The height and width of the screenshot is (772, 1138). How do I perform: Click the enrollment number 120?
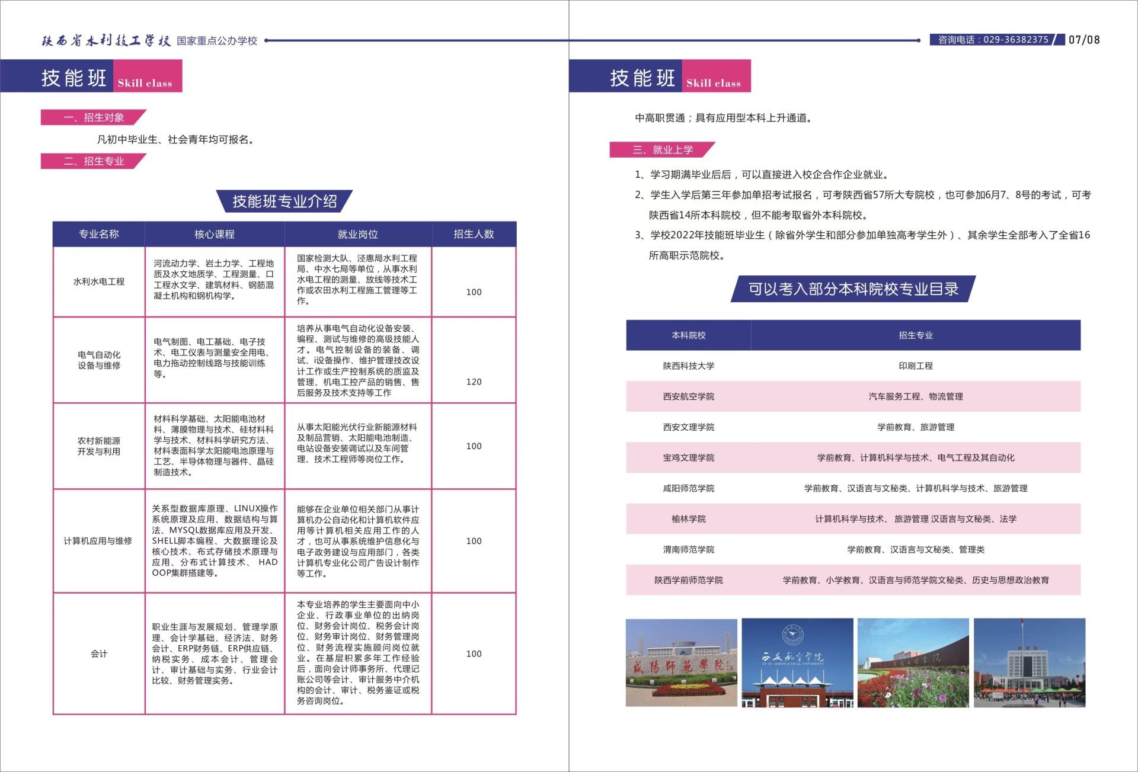[x=474, y=382]
